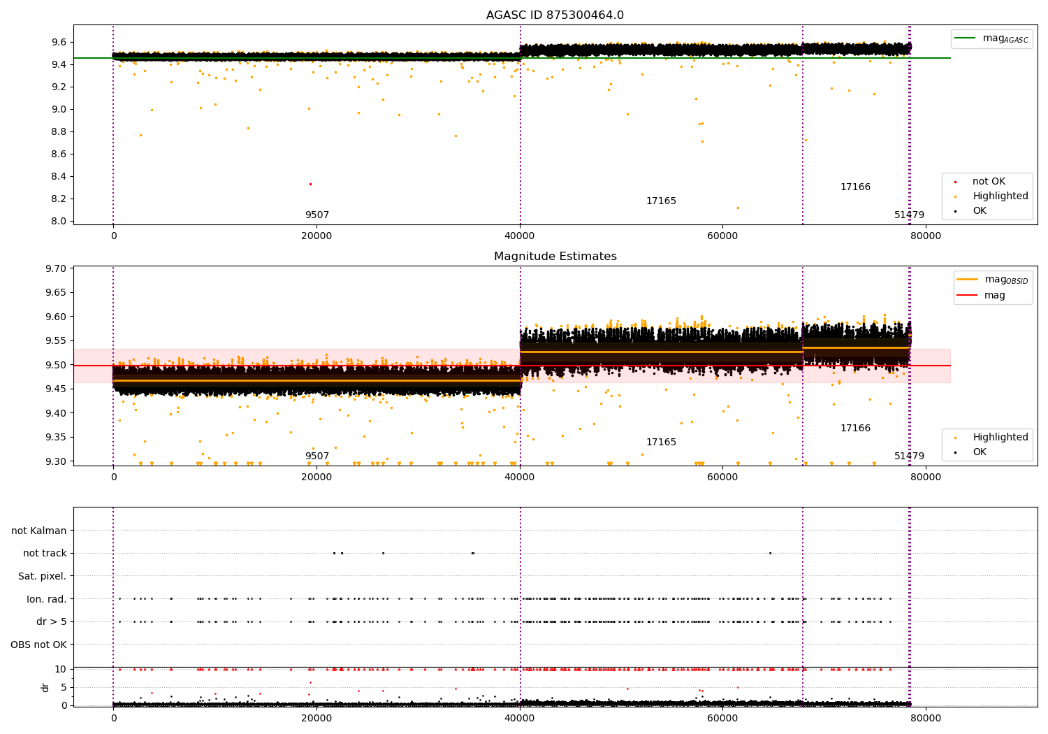Screen dimensions: 1048x734
Task: Click the 'Sat. pixel.' flag row label
Action: click(43, 577)
